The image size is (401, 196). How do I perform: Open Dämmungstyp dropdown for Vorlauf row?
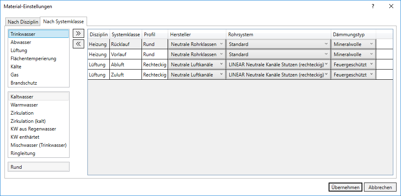(x=353, y=54)
